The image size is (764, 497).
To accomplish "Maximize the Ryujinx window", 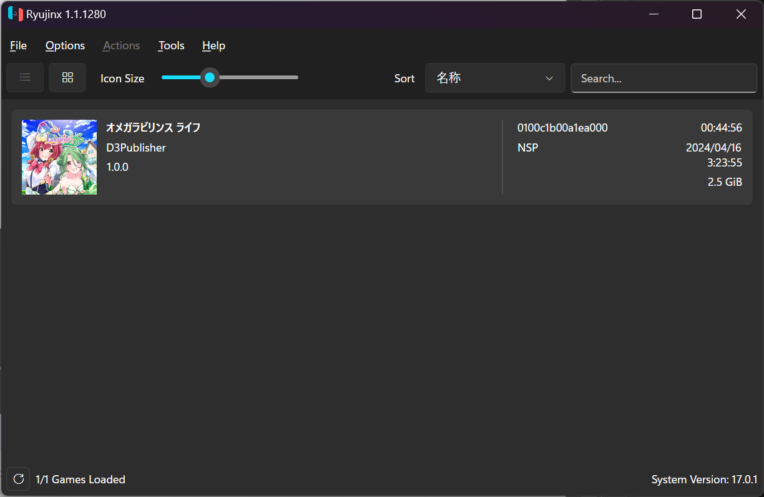I will coord(697,14).
